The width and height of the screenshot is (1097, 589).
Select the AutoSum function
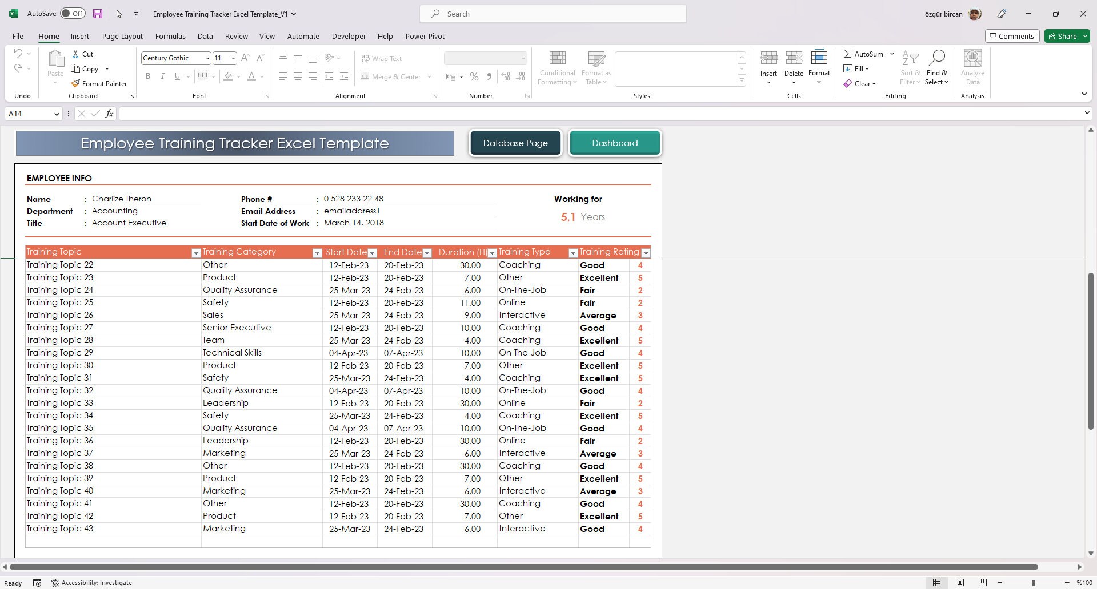click(x=864, y=54)
